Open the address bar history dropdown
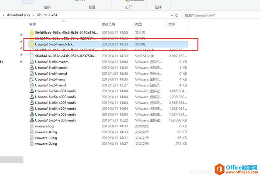Viewport: 260px width, 177px height. [x=172, y=15]
